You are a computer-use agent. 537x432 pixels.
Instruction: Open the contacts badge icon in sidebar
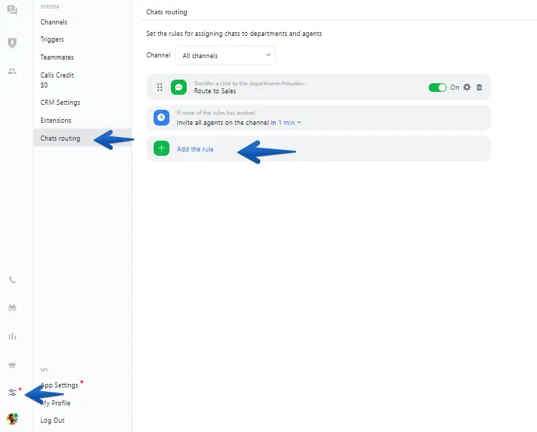(12, 43)
